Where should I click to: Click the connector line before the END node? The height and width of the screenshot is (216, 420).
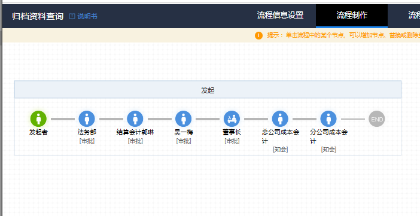pos(353,119)
